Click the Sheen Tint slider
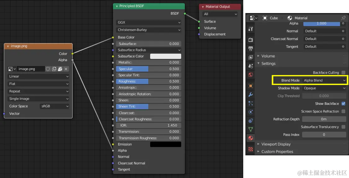 coord(149,107)
